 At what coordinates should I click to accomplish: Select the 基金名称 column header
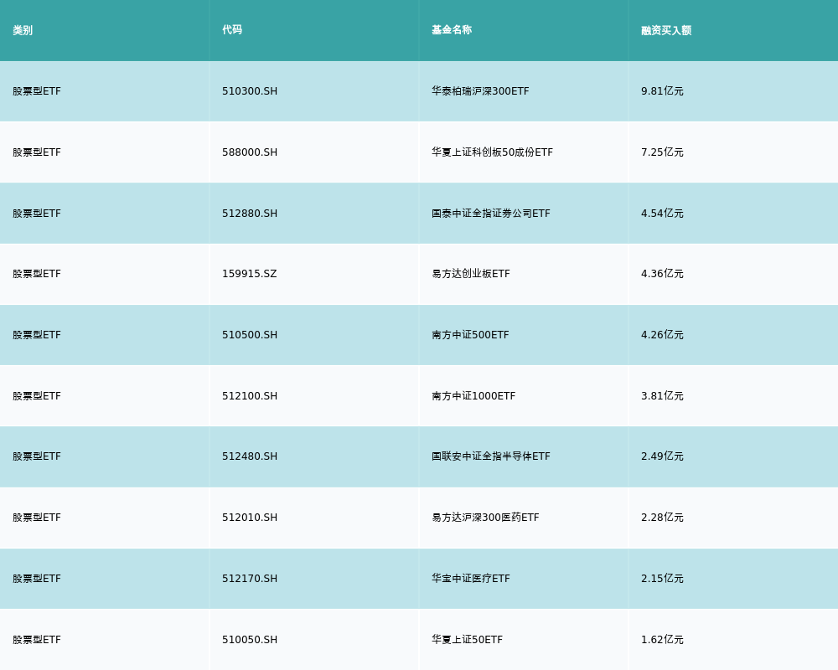pos(452,30)
